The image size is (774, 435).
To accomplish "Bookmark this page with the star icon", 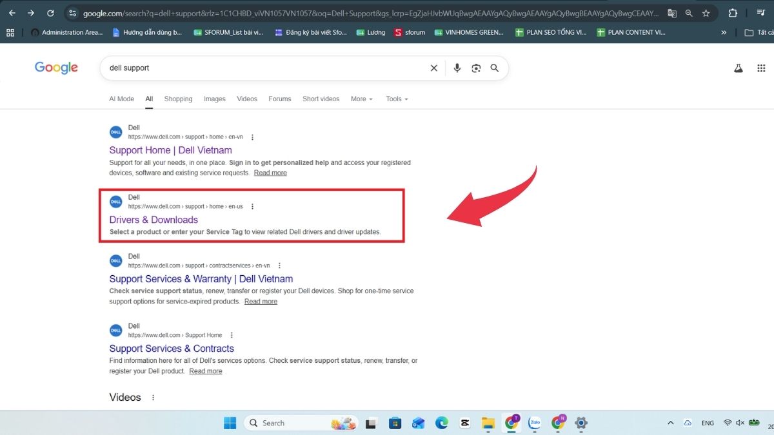I will (706, 13).
